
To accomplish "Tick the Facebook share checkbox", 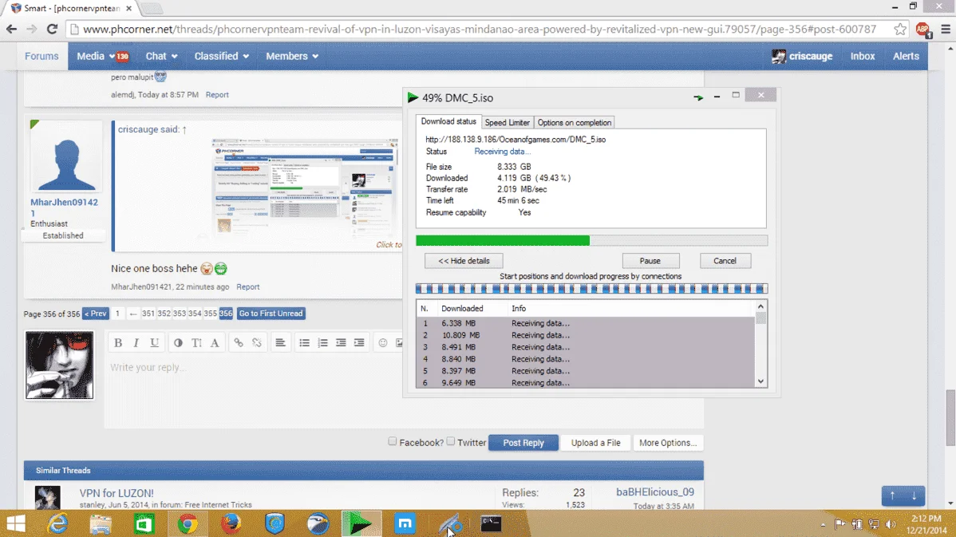I will click(x=392, y=441).
